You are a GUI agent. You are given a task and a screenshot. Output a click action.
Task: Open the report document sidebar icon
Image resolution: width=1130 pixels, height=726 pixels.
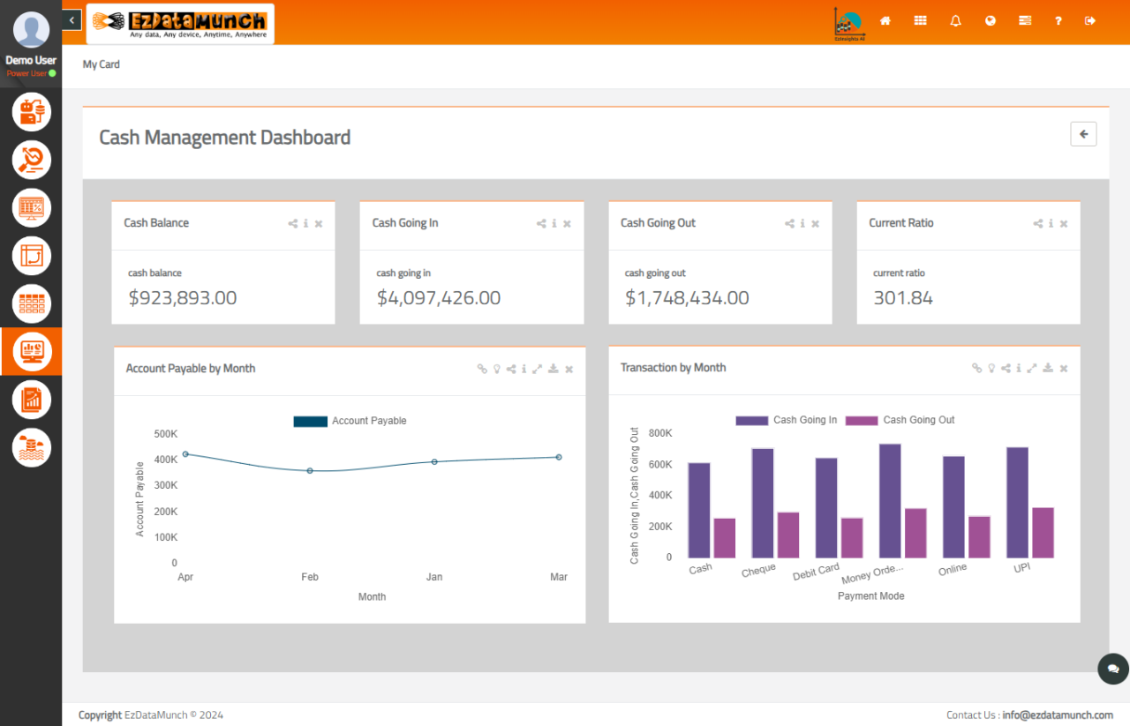(x=32, y=400)
